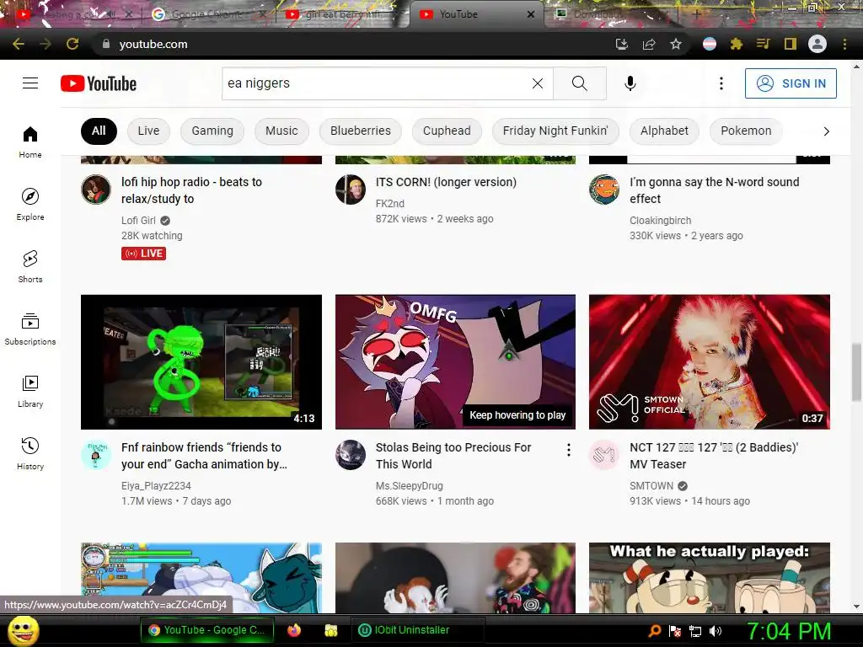Switch to the 'girl eat berry' browser tab

(x=341, y=14)
